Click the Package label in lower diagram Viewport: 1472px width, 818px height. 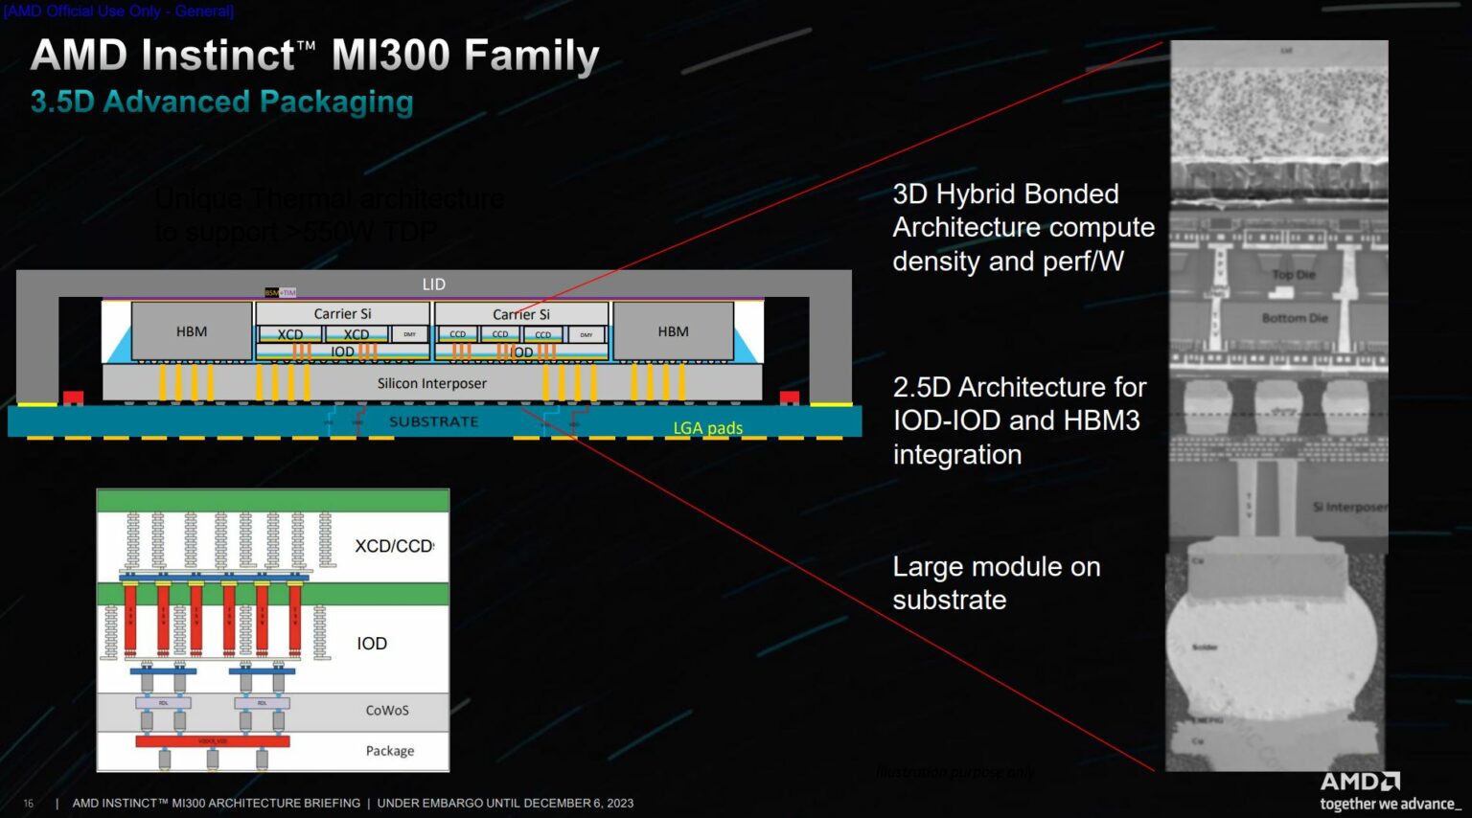point(390,751)
